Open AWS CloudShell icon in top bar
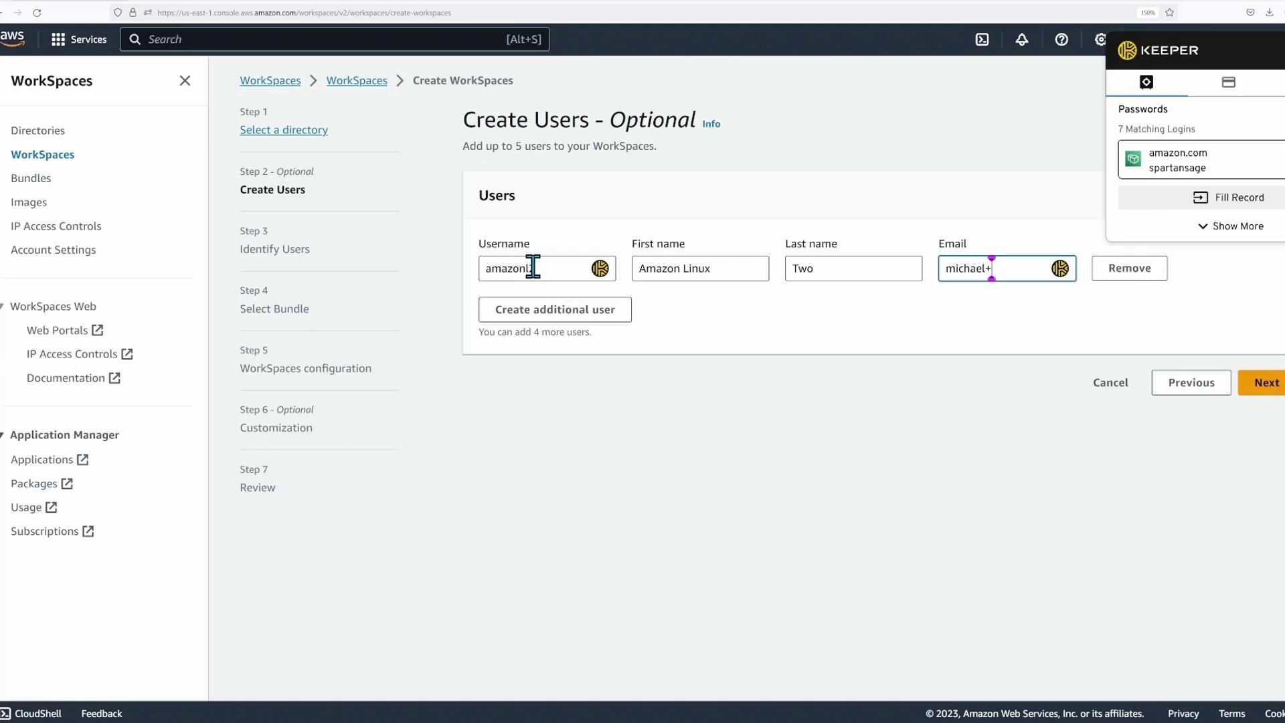 pyautogui.click(x=982, y=39)
